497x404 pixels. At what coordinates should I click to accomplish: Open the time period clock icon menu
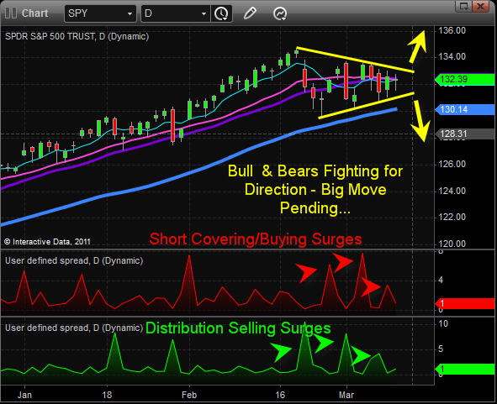pos(221,13)
